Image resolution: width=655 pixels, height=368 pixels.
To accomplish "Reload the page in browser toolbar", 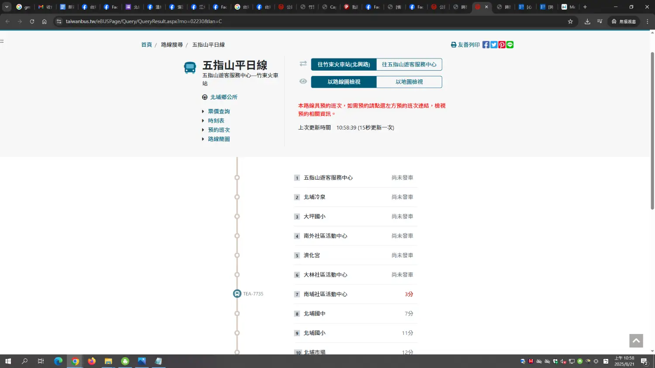I will [32, 21].
